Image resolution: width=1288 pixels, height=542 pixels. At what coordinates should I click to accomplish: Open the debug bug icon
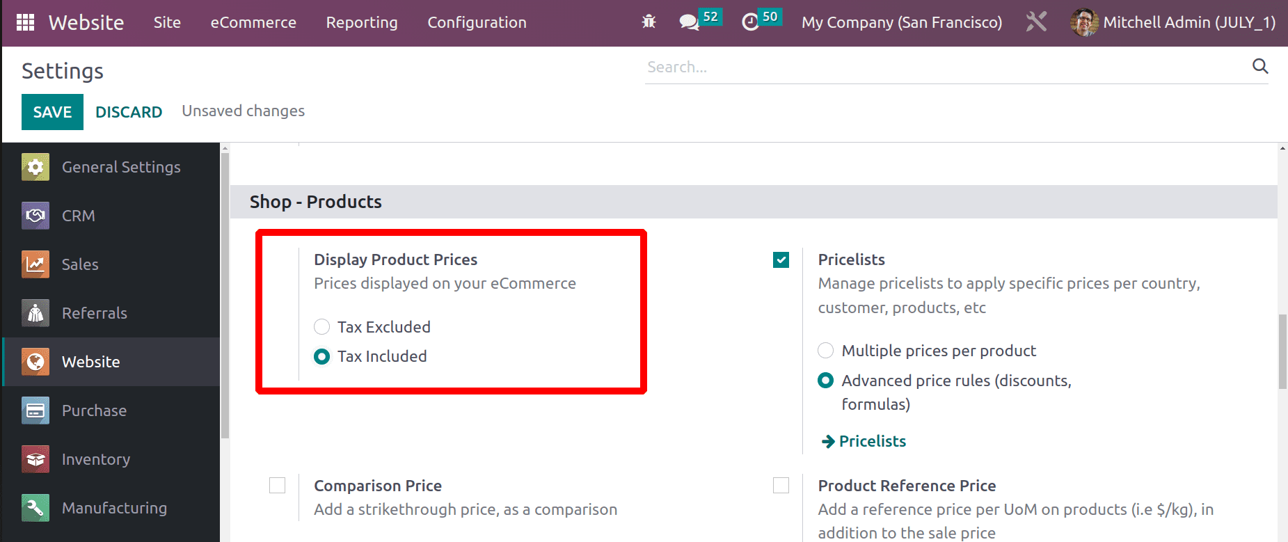[x=649, y=22]
